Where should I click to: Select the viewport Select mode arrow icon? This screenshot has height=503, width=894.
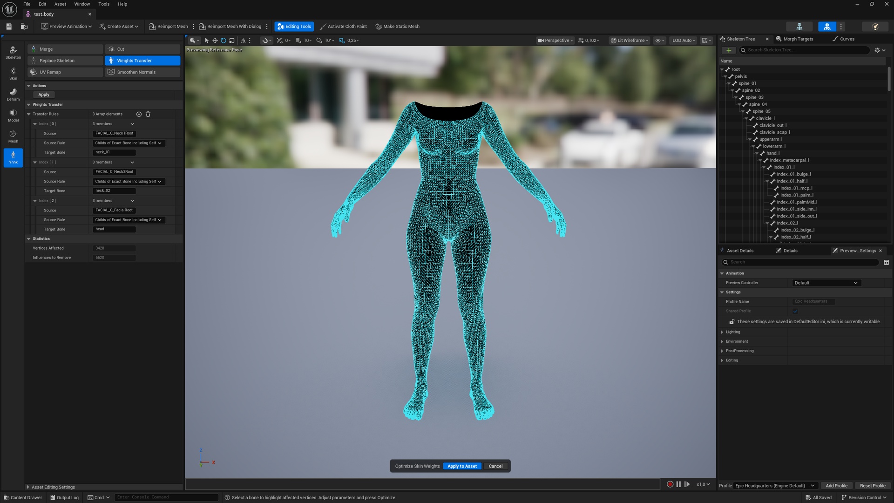[207, 41]
